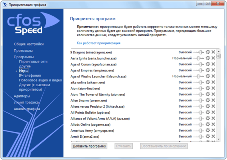Screen dimensions: 227x160
Task: Open gear settings for aika online
Action: pos(208,82)
